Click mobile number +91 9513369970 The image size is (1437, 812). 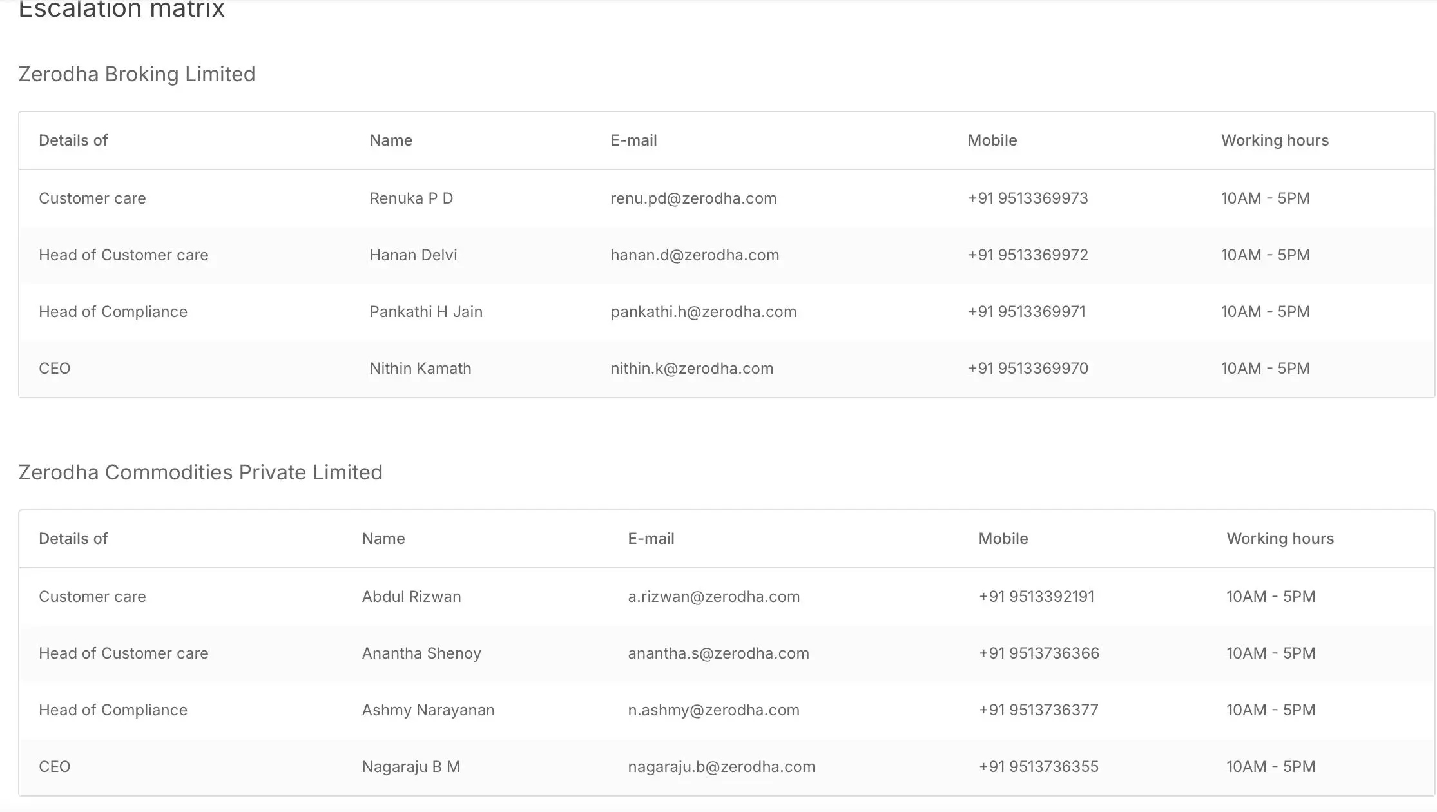[1028, 369]
